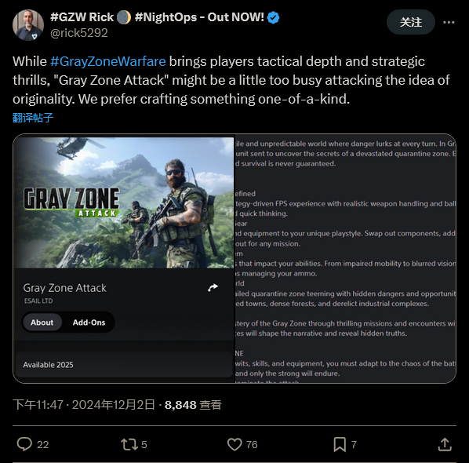Repost this tweet via retweet icon
469x463 pixels.
point(129,444)
